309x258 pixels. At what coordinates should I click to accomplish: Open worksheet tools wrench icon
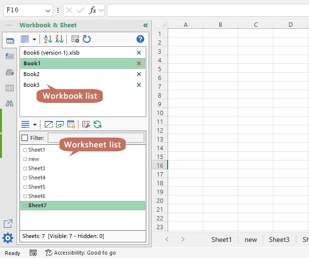tap(86, 124)
